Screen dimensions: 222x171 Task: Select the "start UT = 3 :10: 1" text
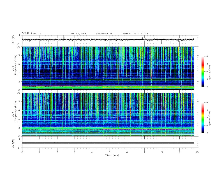tap(135, 34)
